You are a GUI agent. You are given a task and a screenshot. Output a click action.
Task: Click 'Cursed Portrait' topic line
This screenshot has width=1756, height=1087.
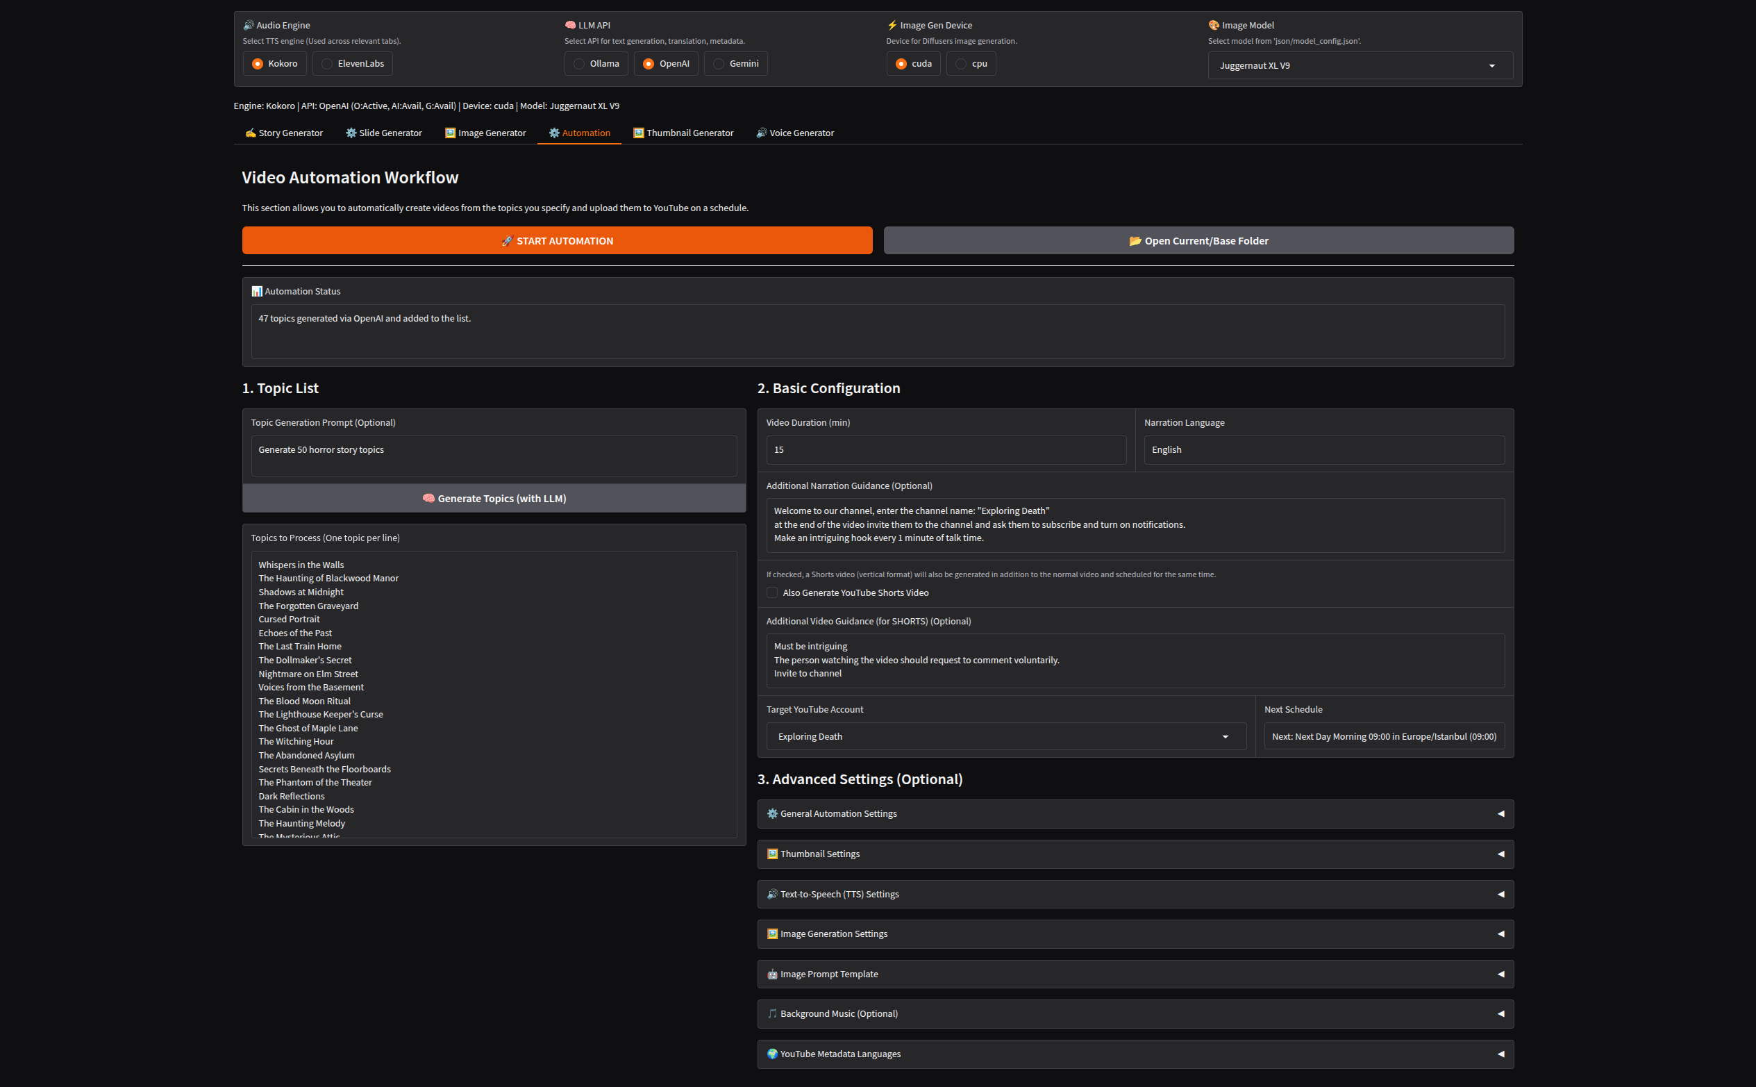coord(289,619)
